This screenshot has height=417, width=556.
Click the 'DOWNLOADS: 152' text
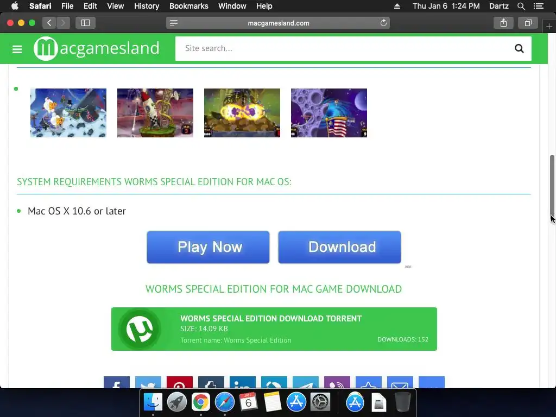(x=403, y=339)
